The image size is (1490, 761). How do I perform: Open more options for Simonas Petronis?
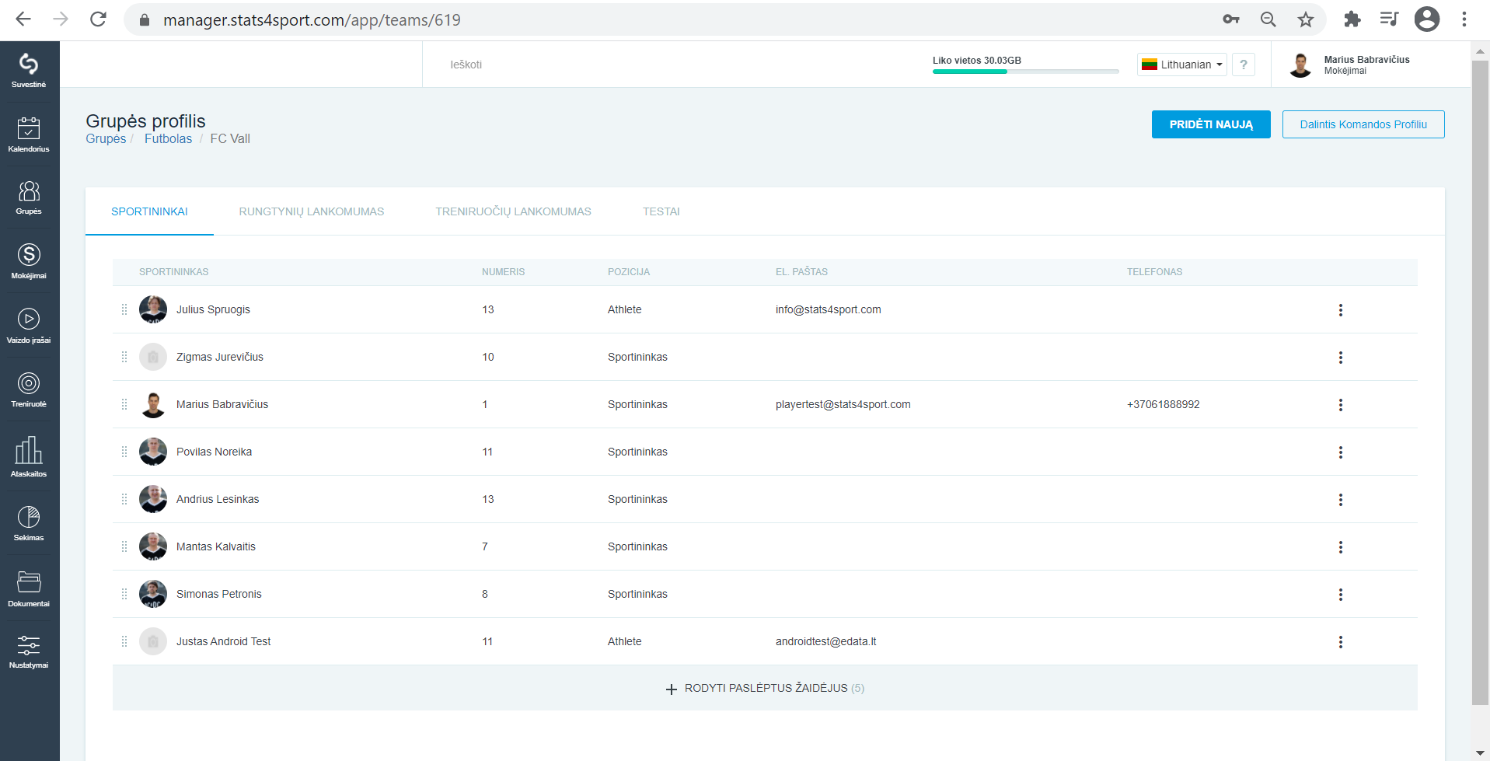[x=1341, y=595]
